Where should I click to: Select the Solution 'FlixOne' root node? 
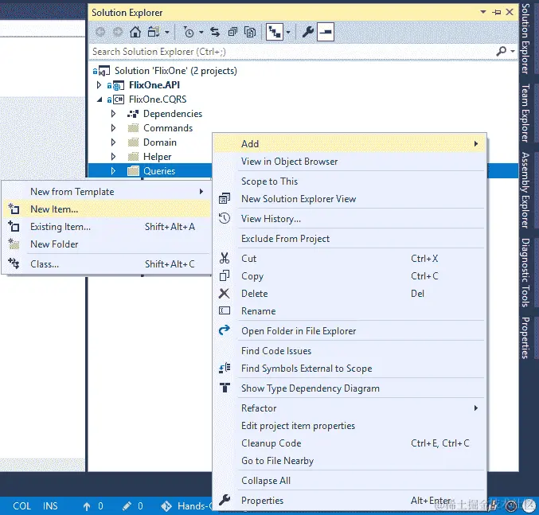click(176, 71)
